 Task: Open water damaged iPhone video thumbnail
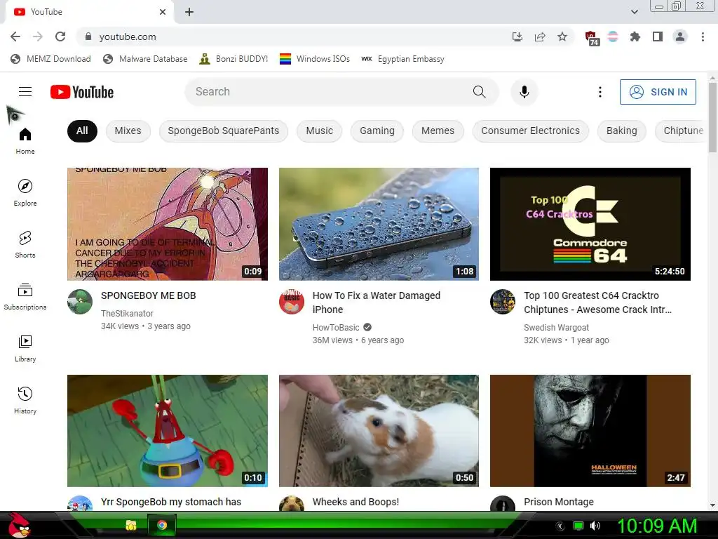click(379, 224)
